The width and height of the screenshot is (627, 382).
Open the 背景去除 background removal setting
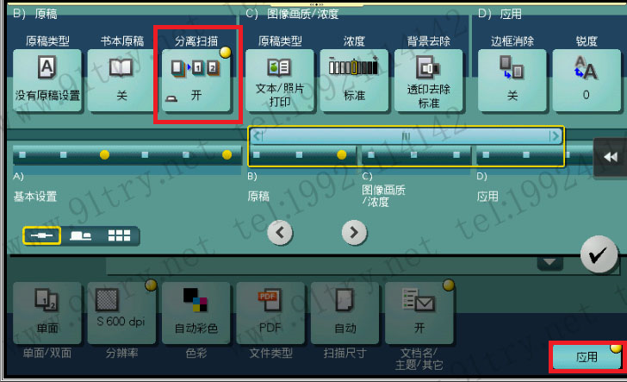(x=429, y=80)
